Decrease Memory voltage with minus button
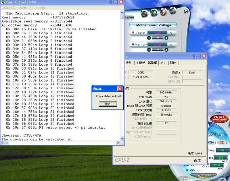Image resolution: width=230 pixels, height=181 pixels. click(149, 50)
